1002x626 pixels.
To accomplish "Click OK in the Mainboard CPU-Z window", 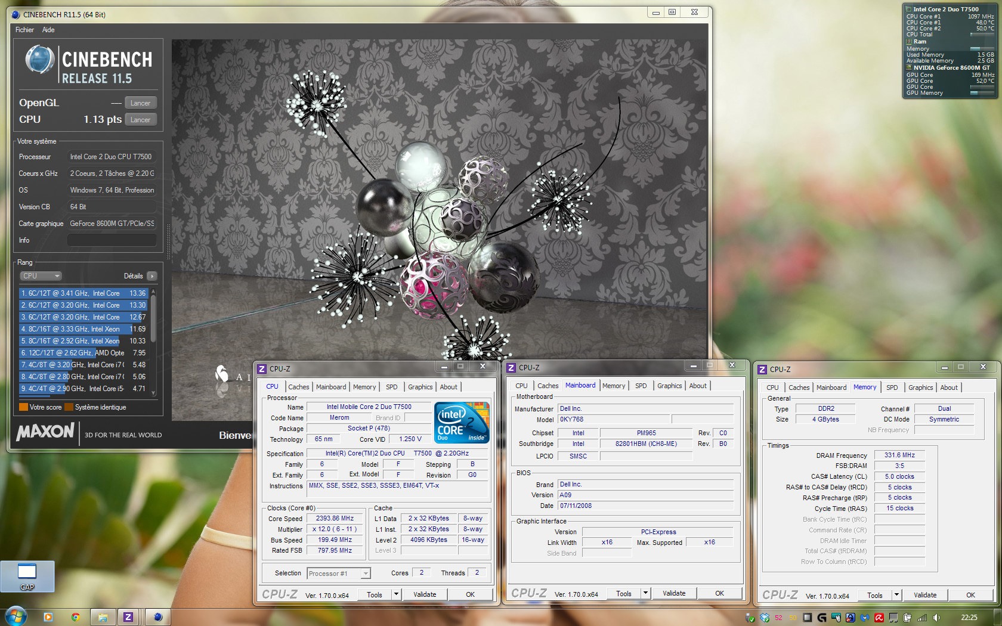I will click(719, 593).
